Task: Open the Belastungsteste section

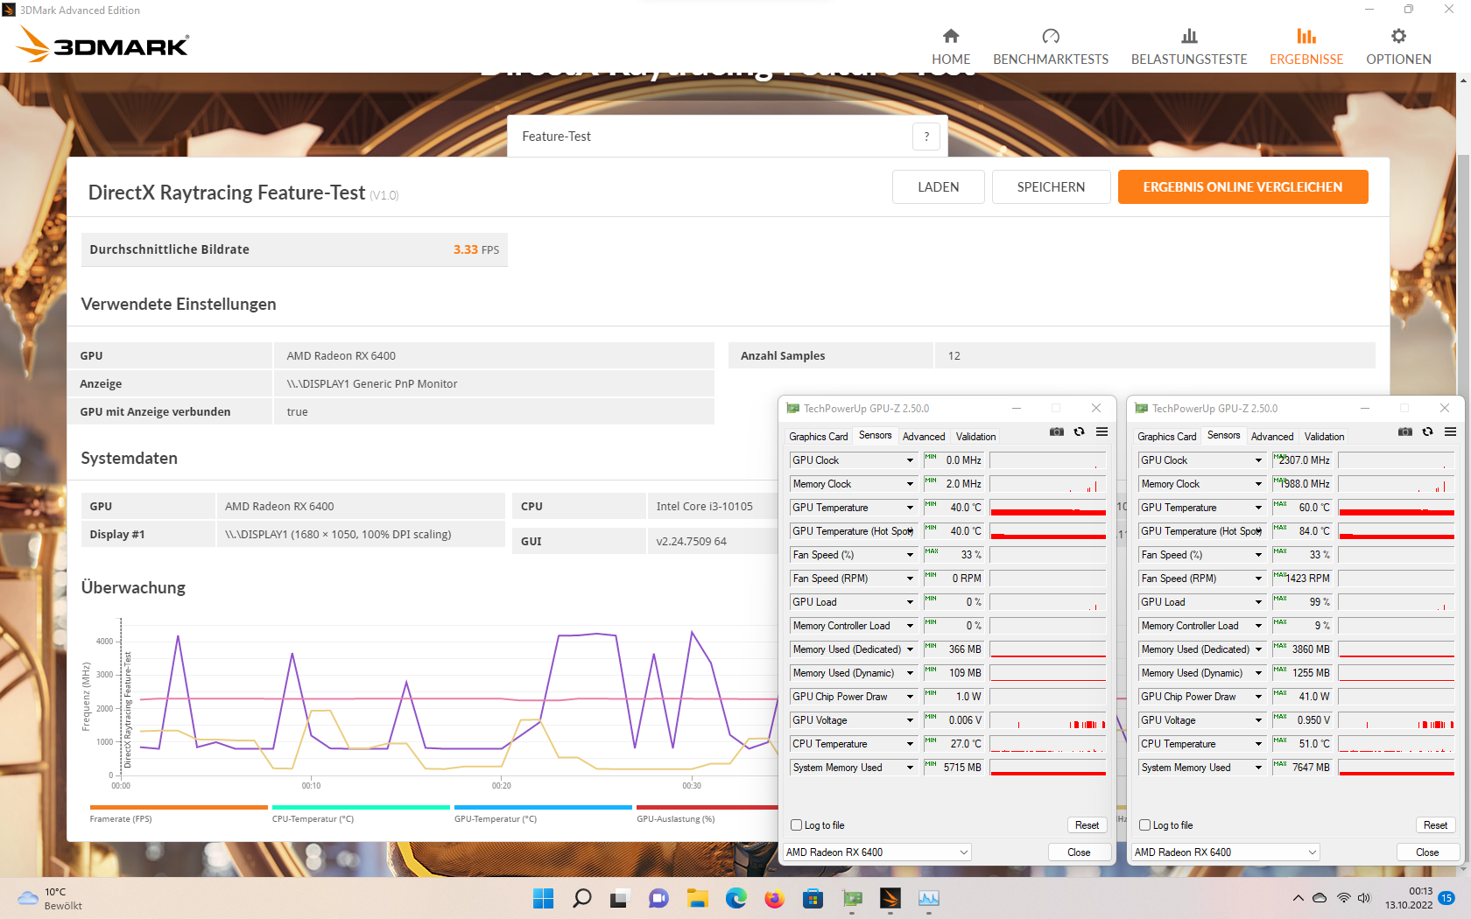Action: [1188, 44]
